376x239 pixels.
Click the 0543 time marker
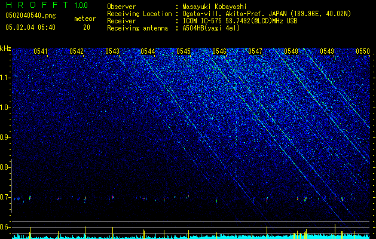pyautogui.click(x=112, y=51)
